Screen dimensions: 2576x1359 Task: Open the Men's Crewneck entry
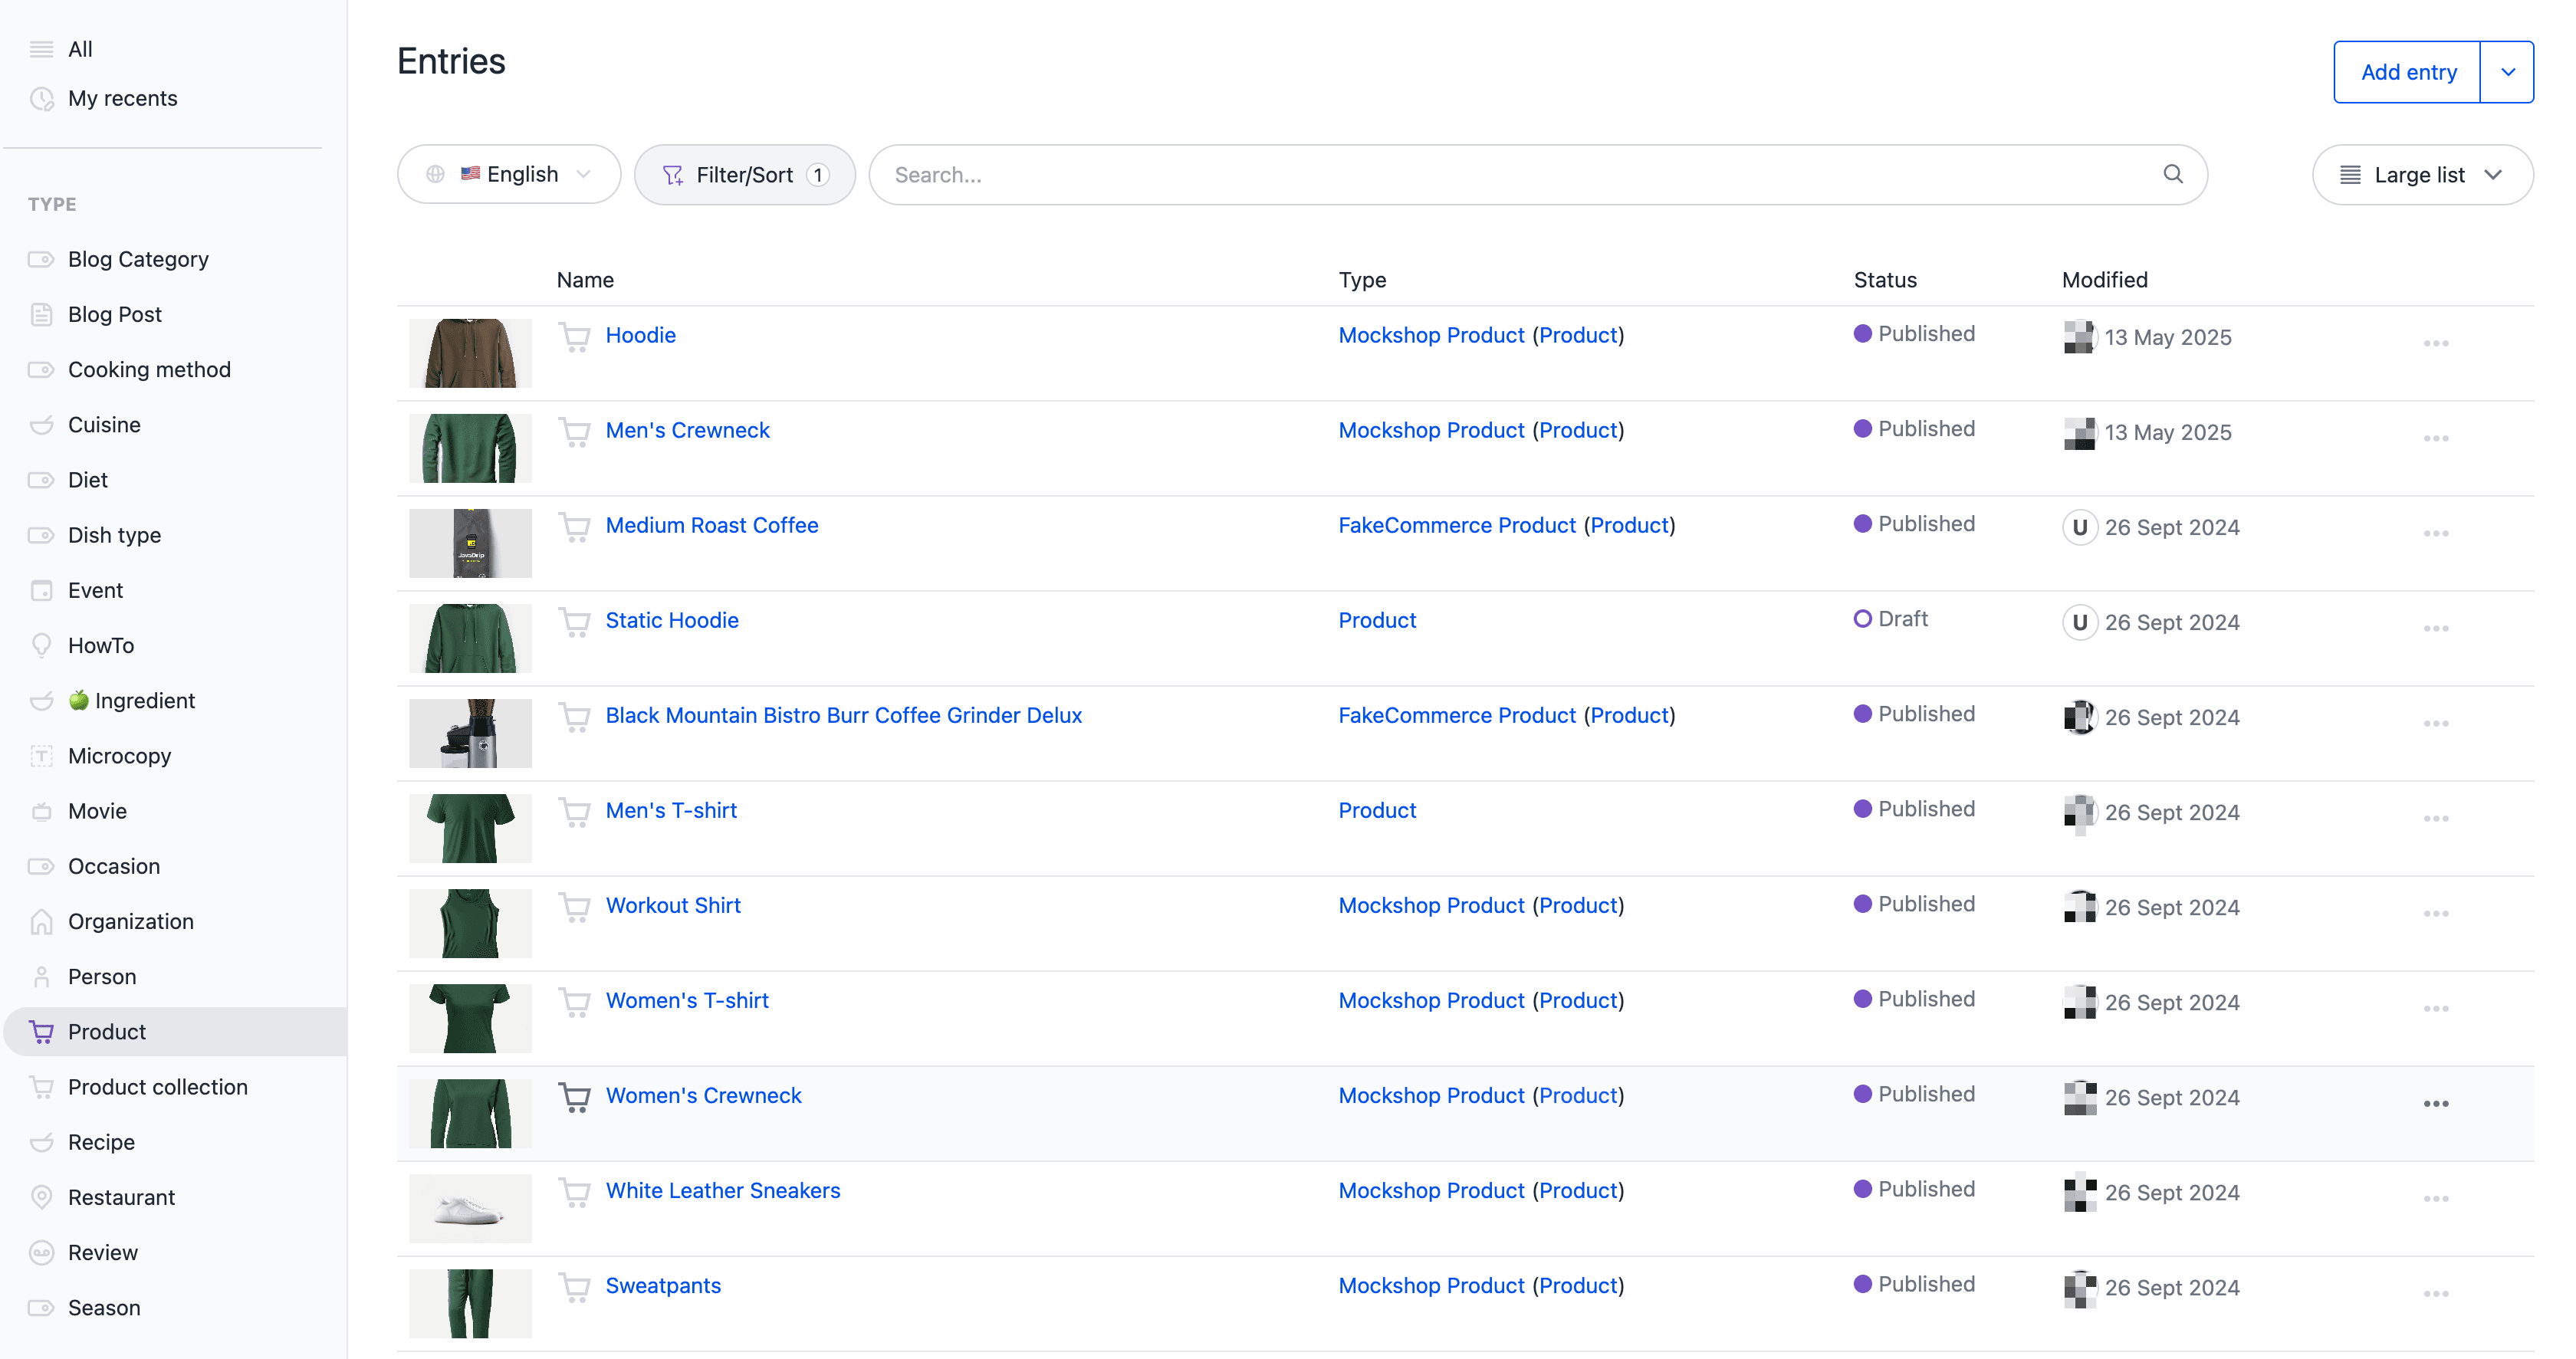687,430
